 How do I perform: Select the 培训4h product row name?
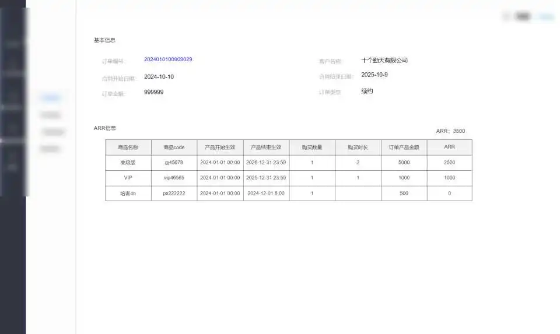coord(128,194)
